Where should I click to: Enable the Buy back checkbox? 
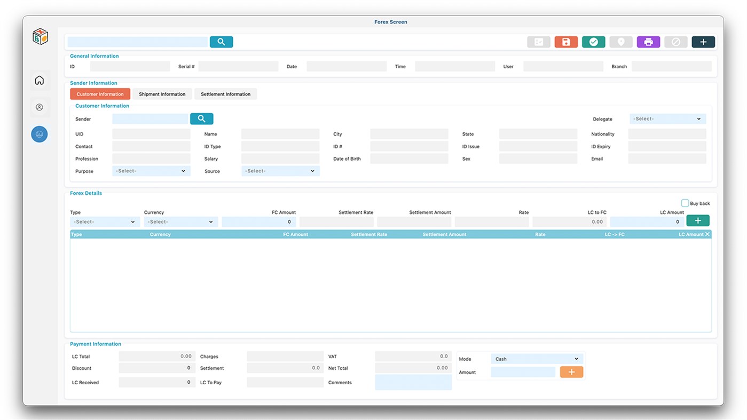pos(685,203)
